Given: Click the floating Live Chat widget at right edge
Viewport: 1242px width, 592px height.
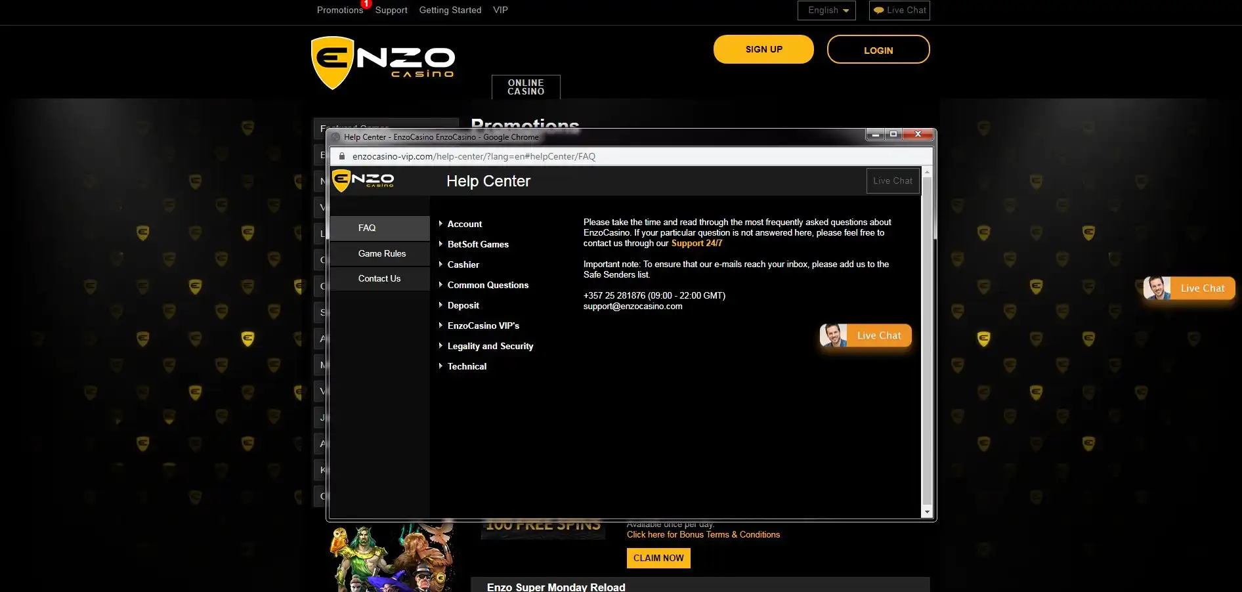Looking at the screenshot, I should click(1189, 288).
